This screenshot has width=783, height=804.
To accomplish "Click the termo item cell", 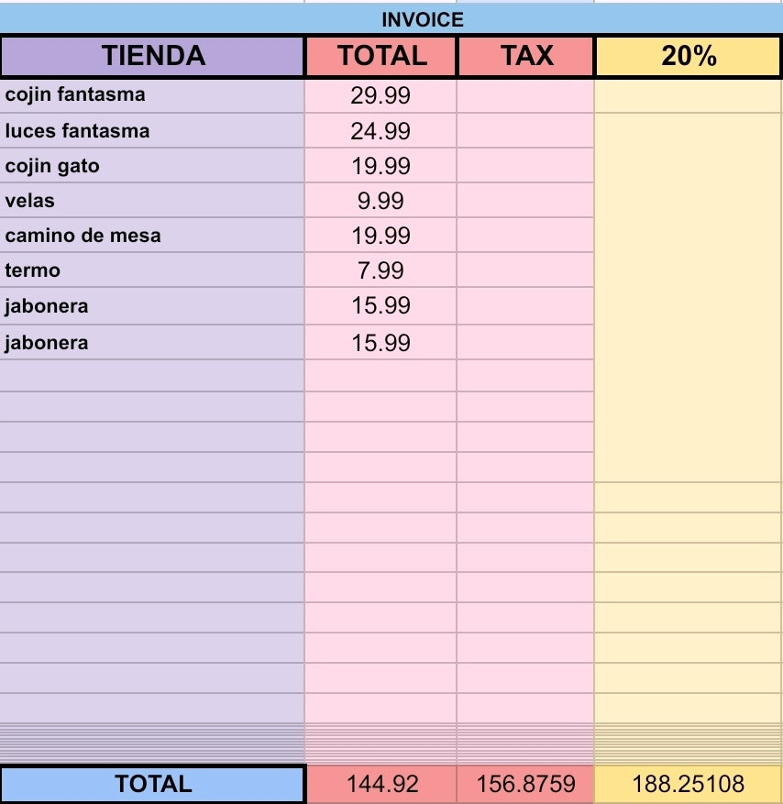I will click(152, 270).
